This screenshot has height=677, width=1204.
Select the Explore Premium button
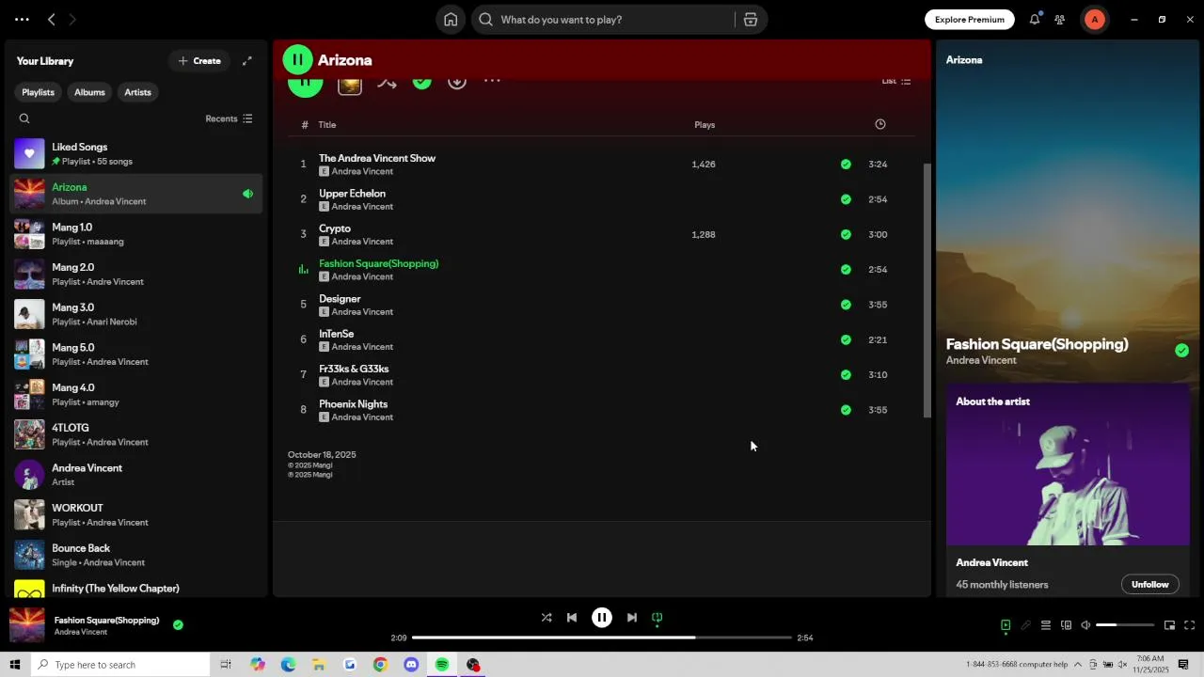coord(970,20)
